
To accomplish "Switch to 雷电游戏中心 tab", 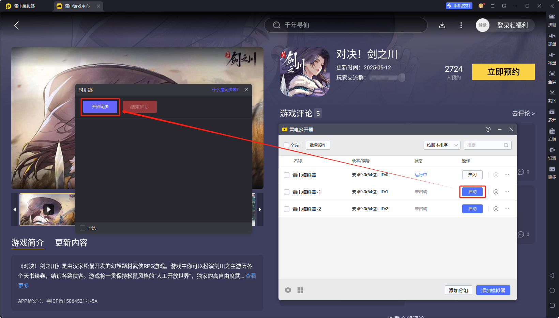I will [x=77, y=6].
